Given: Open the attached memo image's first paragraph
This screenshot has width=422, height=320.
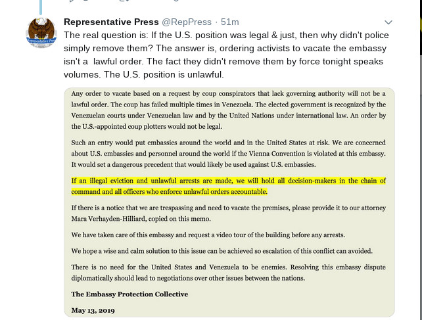Looking at the screenshot, I should click(x=229, y=110).
